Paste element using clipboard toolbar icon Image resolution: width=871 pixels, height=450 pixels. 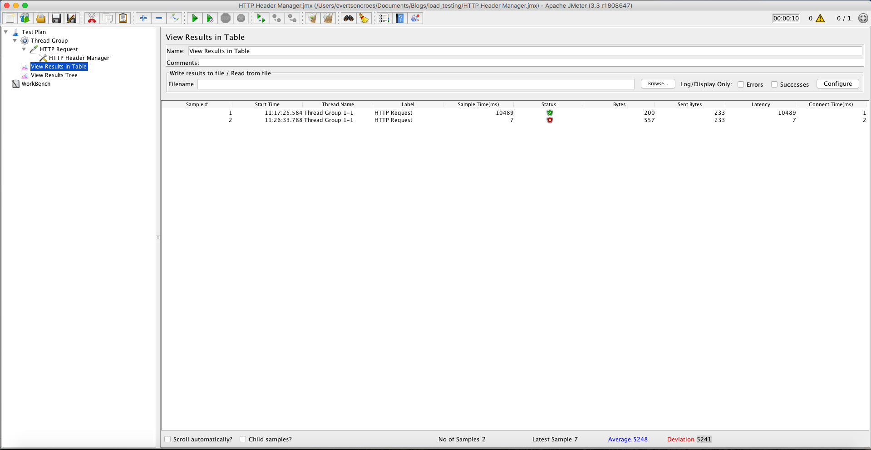coord(123,18)
